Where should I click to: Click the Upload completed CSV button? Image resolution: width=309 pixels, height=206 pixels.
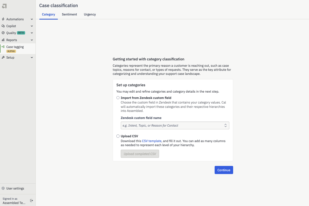140,154
